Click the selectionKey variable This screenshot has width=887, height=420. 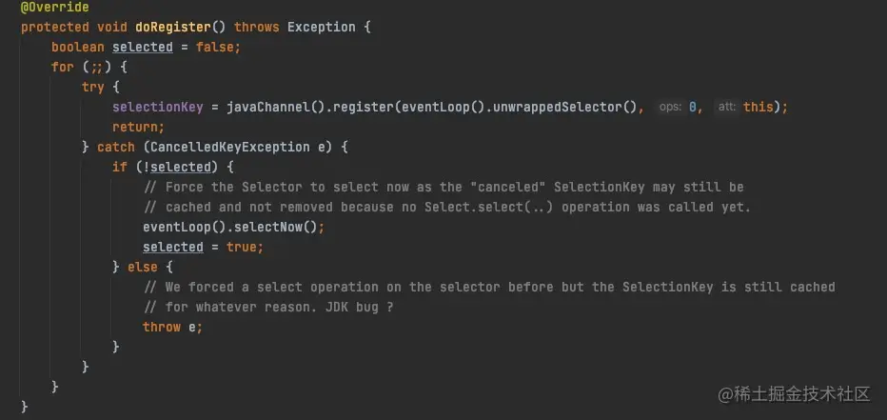[158, 107]
